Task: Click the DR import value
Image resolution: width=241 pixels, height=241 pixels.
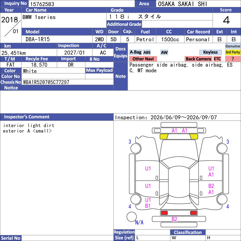Action: click(x=71, y=65)
